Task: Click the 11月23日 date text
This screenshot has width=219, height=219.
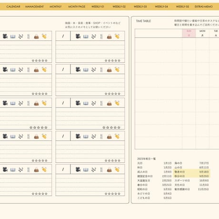Action: pos(203,189)
